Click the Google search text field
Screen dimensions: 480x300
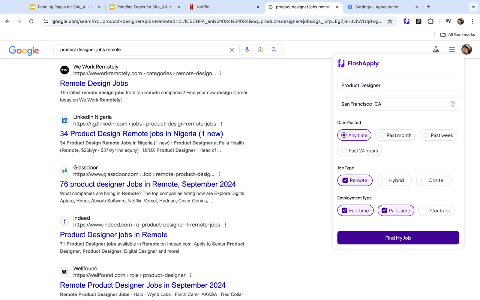(x=142, y=49)
